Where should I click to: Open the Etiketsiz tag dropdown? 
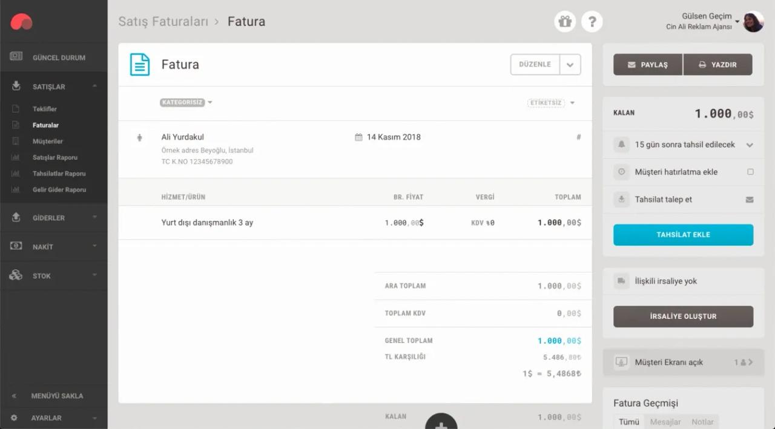(x=551, y=103)
